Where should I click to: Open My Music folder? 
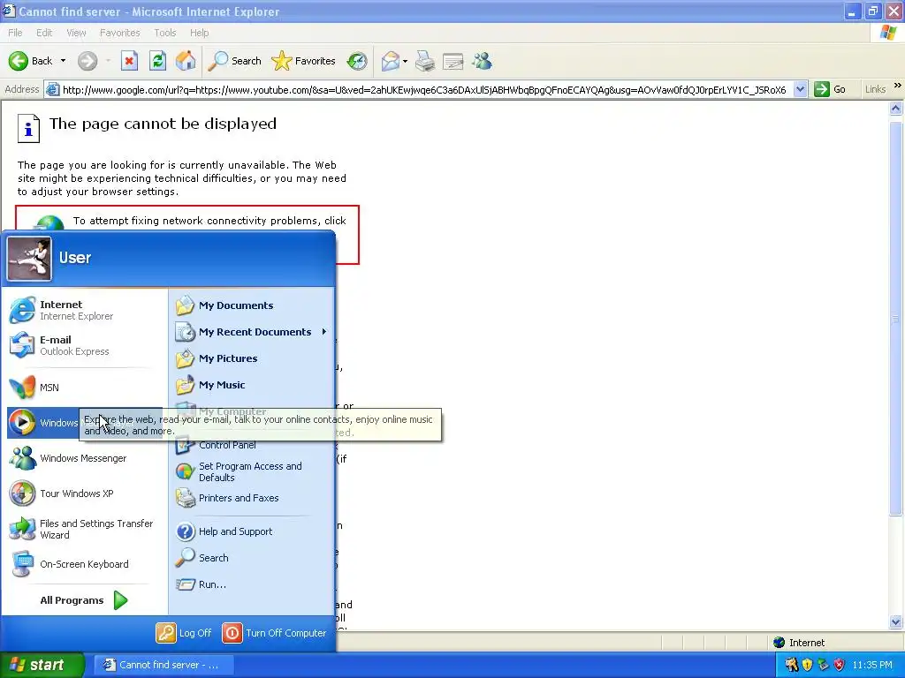click(x=252, y=385)
